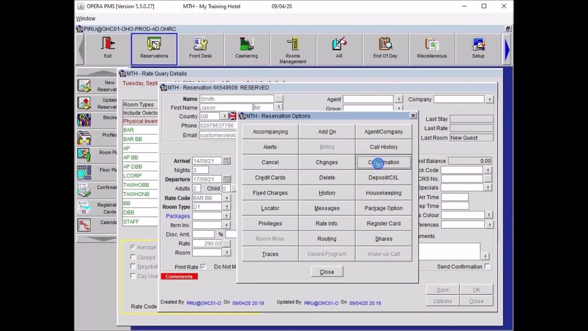This screenshot has height=331, width=588.
Task: Open the Cashiering module
Action: click(247, 48)
